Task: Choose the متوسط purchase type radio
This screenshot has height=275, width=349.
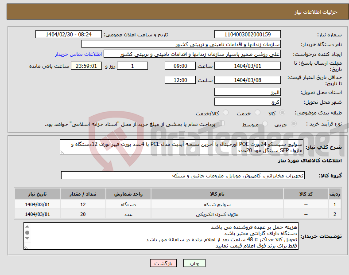Action: click(265, 124)
